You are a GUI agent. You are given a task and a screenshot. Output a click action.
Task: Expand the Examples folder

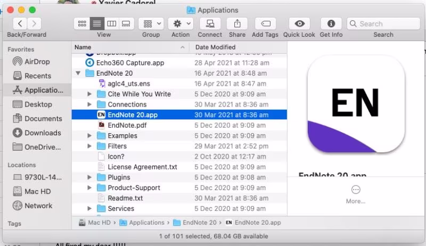point(89,135)
